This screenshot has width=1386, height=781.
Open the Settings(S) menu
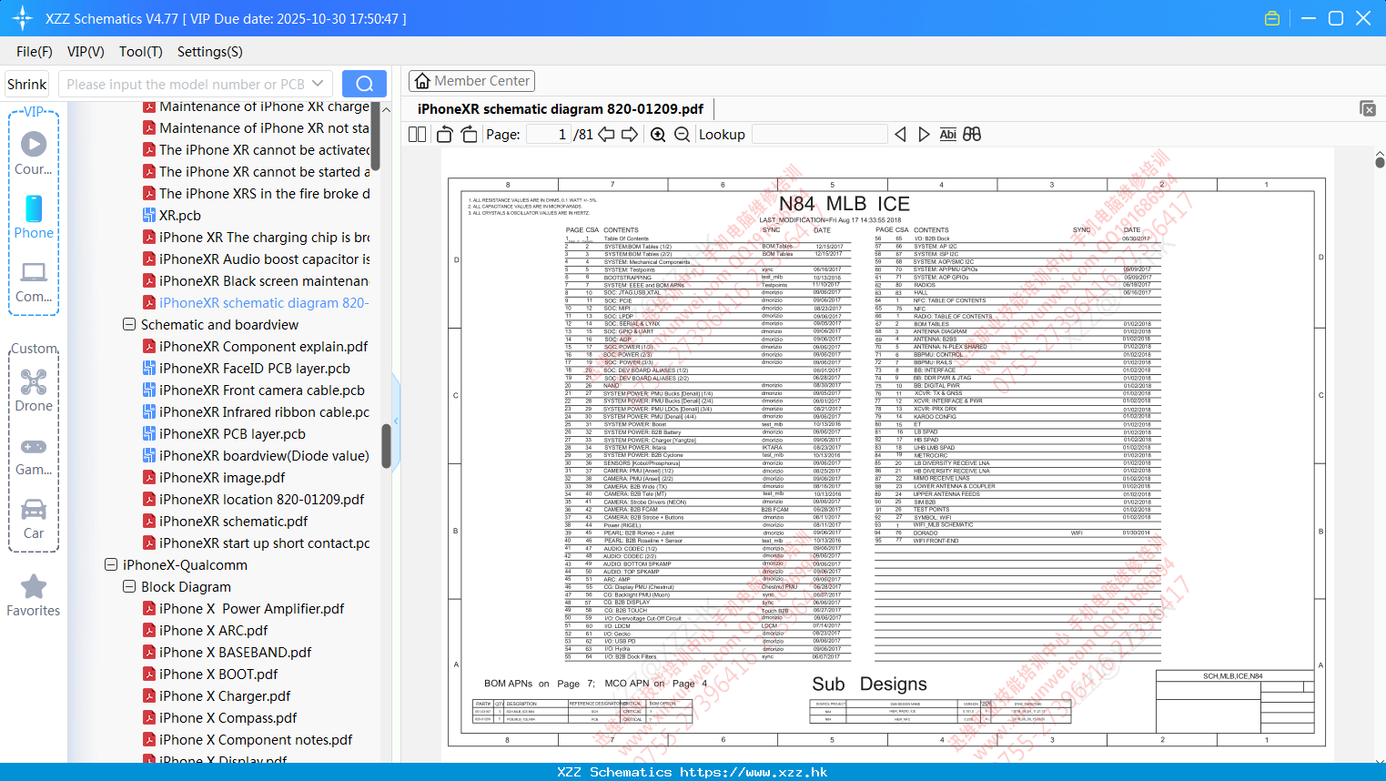pyautogui.click(x=210, y=52)
